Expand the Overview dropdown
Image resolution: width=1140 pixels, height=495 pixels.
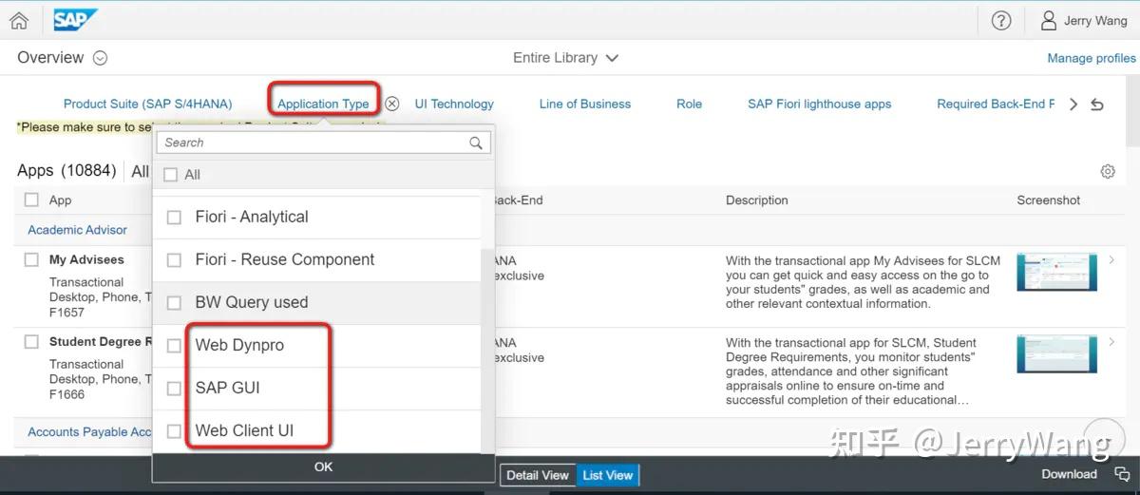pyautogui.click(x=100, y=58)
